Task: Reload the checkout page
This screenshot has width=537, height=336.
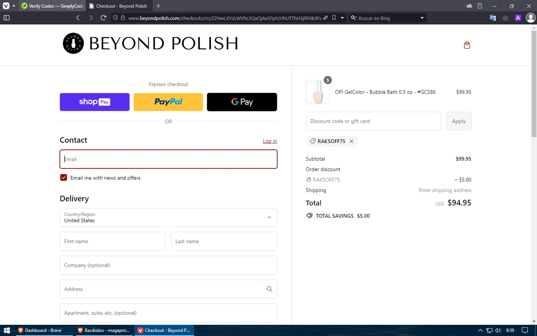Action: pyautogui.click(x=103, y=18)
